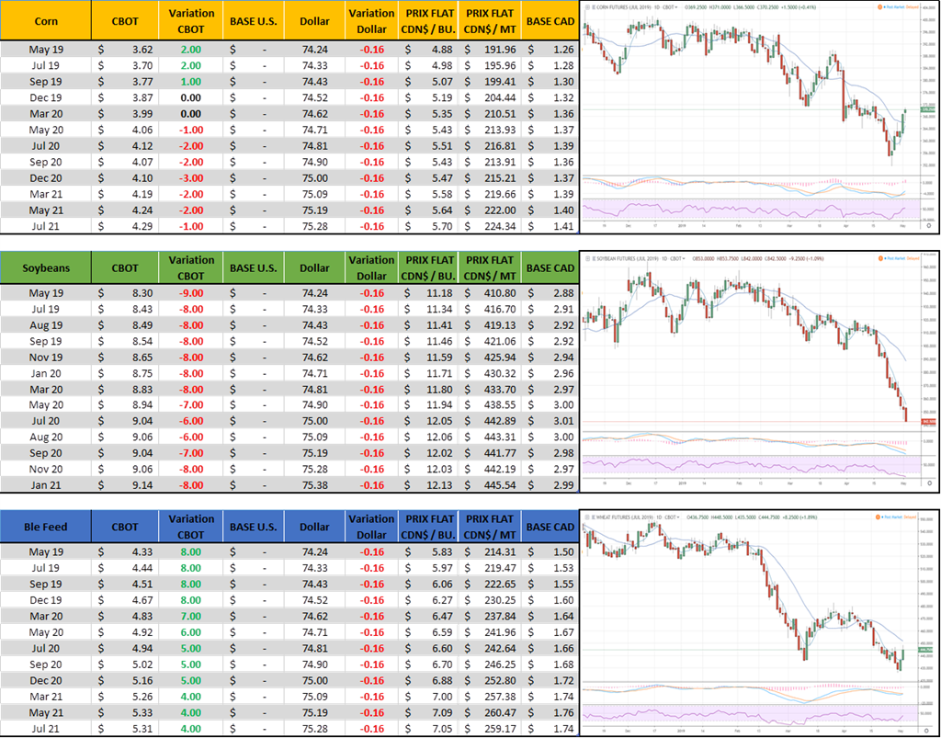Select the green Soybeans table header cell

tap(46, 267)
